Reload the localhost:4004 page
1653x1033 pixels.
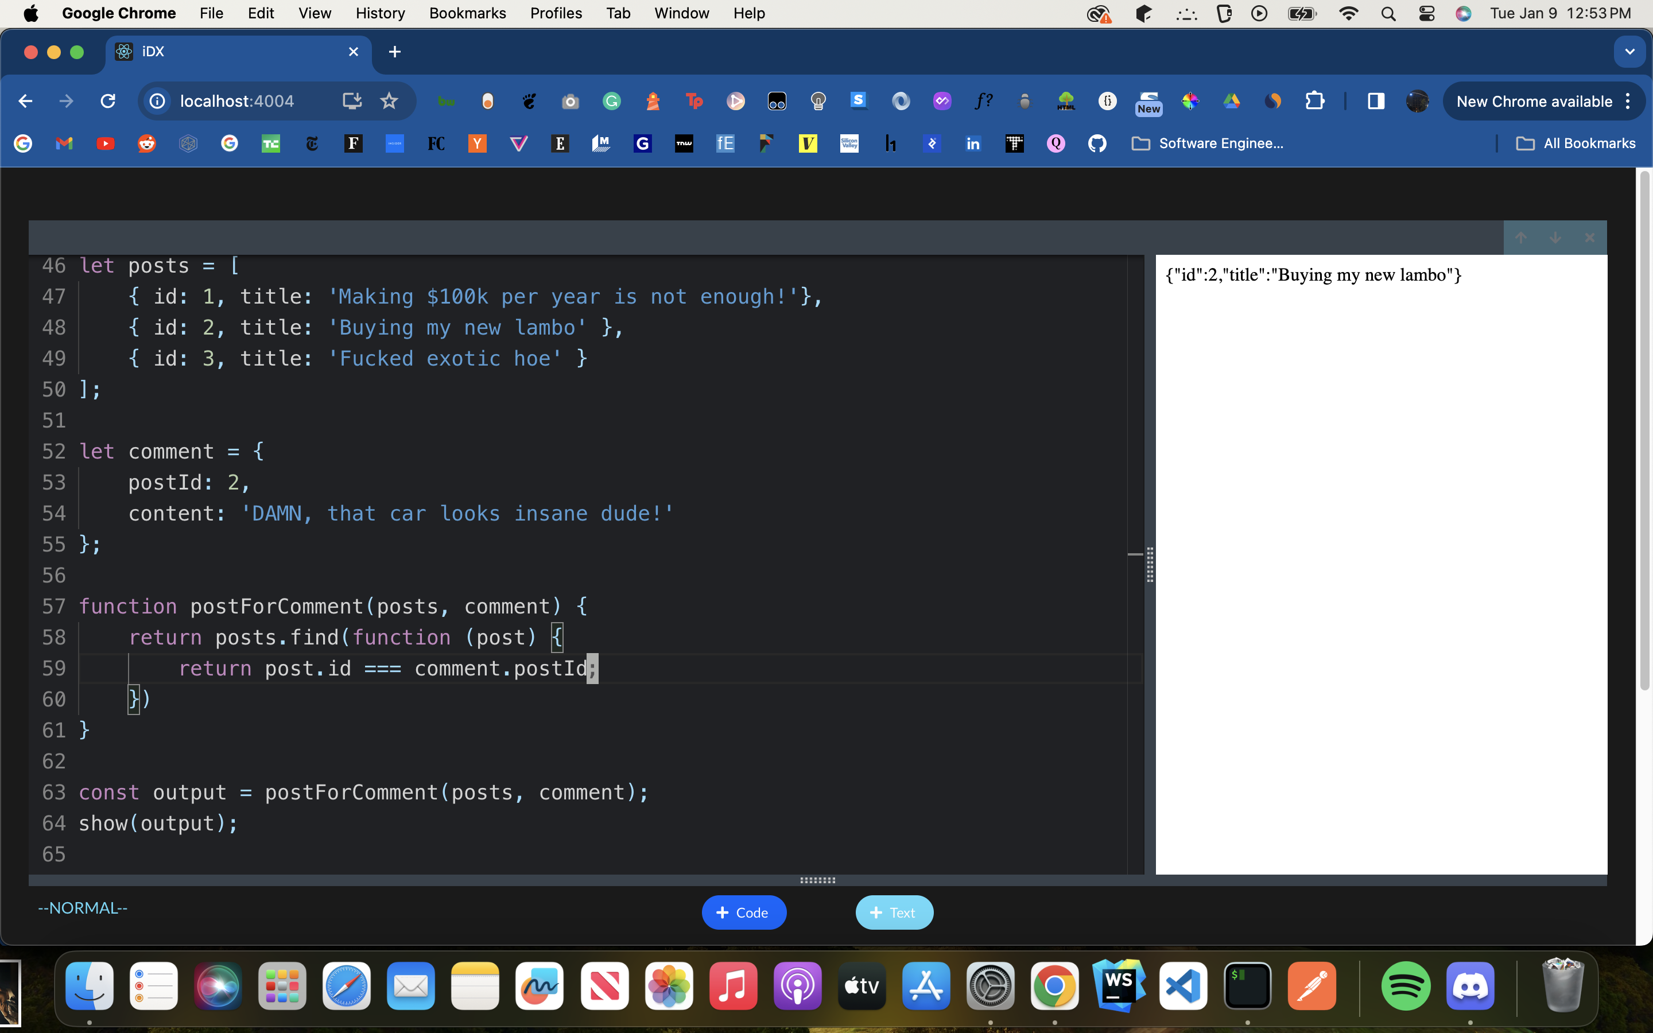108,101
